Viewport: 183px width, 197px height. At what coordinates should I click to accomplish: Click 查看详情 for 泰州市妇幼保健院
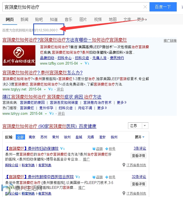(x=138, y=156)
